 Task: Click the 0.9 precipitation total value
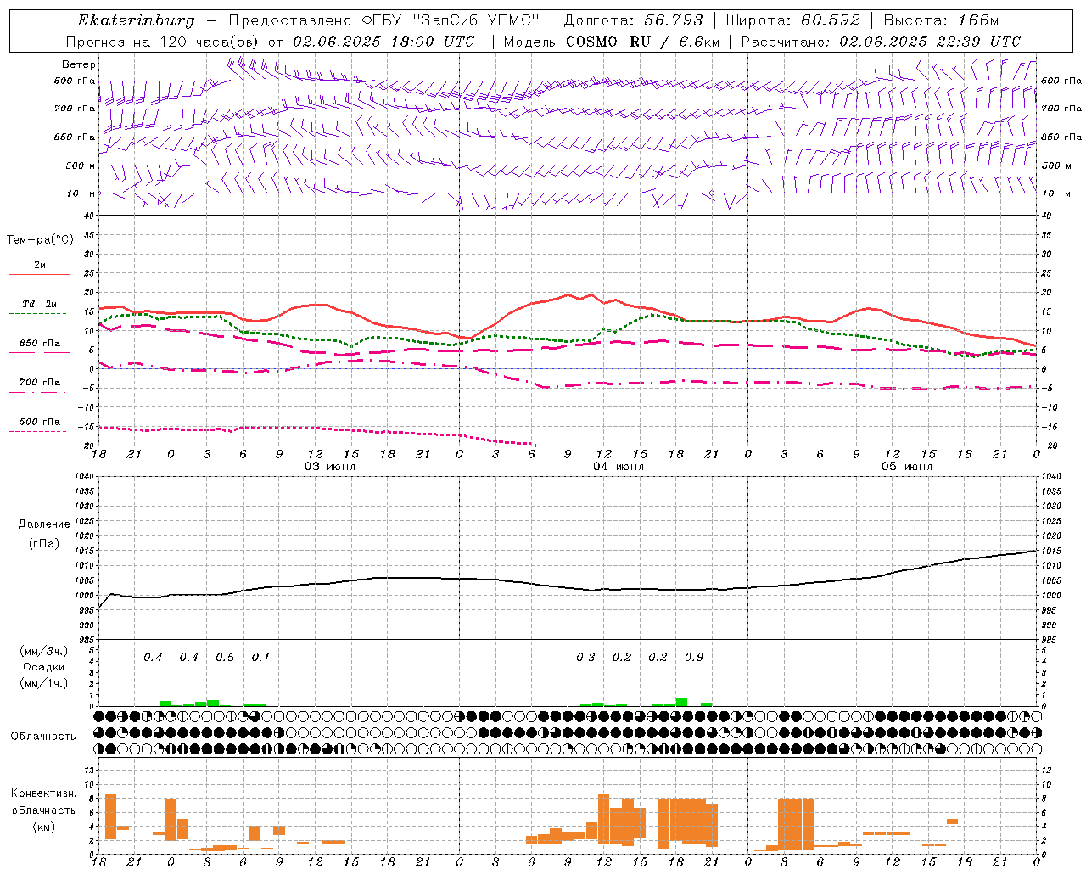coord(694,658)
